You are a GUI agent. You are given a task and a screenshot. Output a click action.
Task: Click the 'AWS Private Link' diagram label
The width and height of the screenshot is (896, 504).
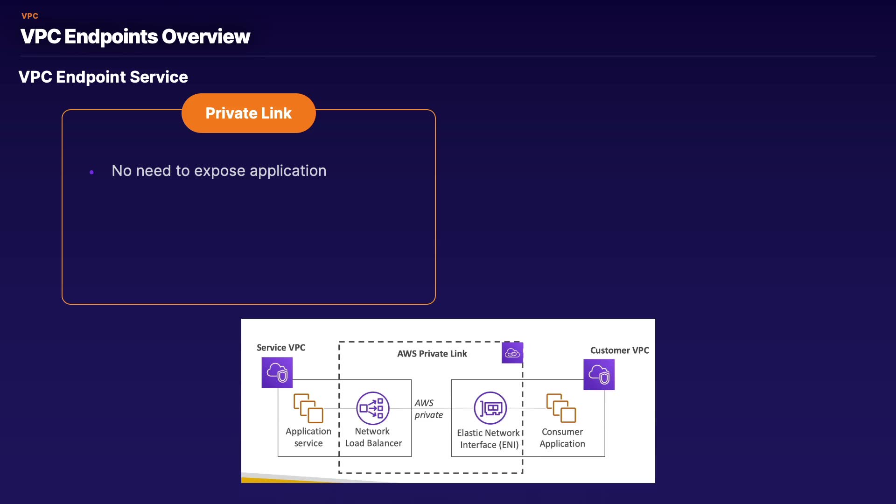432,354
